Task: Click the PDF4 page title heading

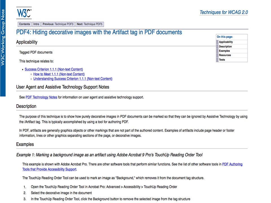Action: tap(99, 32)
